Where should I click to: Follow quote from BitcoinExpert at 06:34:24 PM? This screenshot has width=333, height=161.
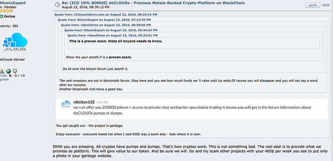tap(111, 30)
